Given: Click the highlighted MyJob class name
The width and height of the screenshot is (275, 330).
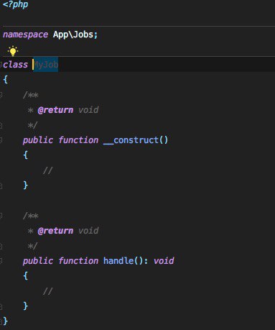Looking at the screenshot, I should coord(45,65).
